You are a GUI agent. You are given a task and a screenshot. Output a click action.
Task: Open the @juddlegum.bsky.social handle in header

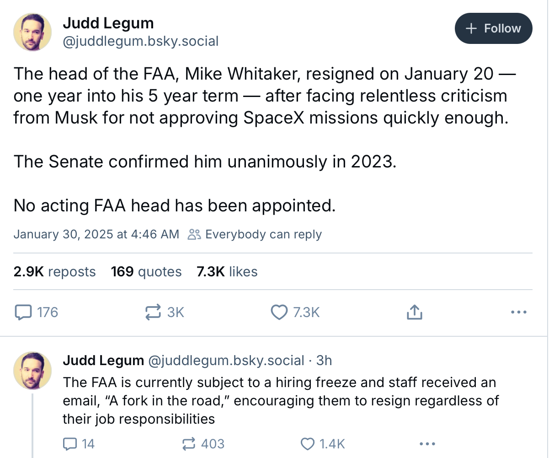tap(140, 41)
